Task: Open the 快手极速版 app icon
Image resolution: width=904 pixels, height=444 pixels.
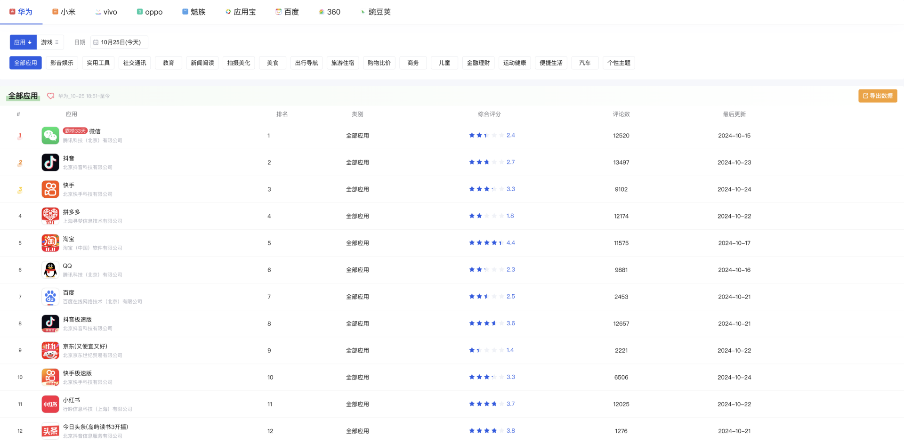Action: [x=50, y=377]
